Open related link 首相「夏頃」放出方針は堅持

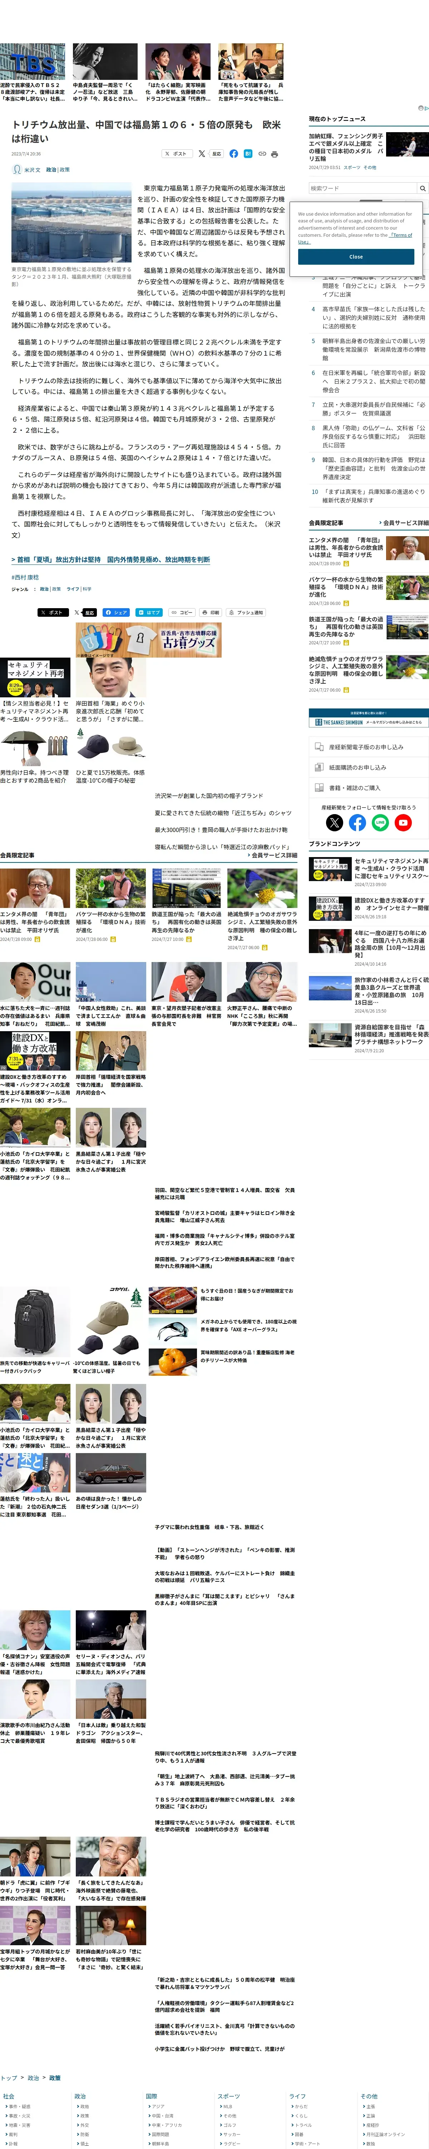coord(111,560)
